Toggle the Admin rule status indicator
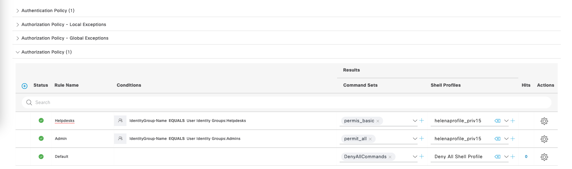 tap(41, 138)
